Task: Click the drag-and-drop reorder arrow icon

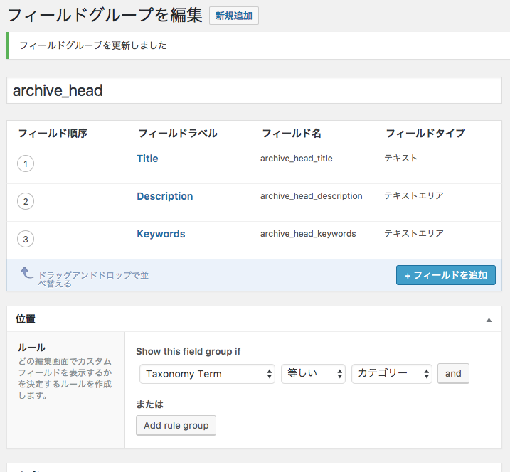Action: (x=26, y=273)
